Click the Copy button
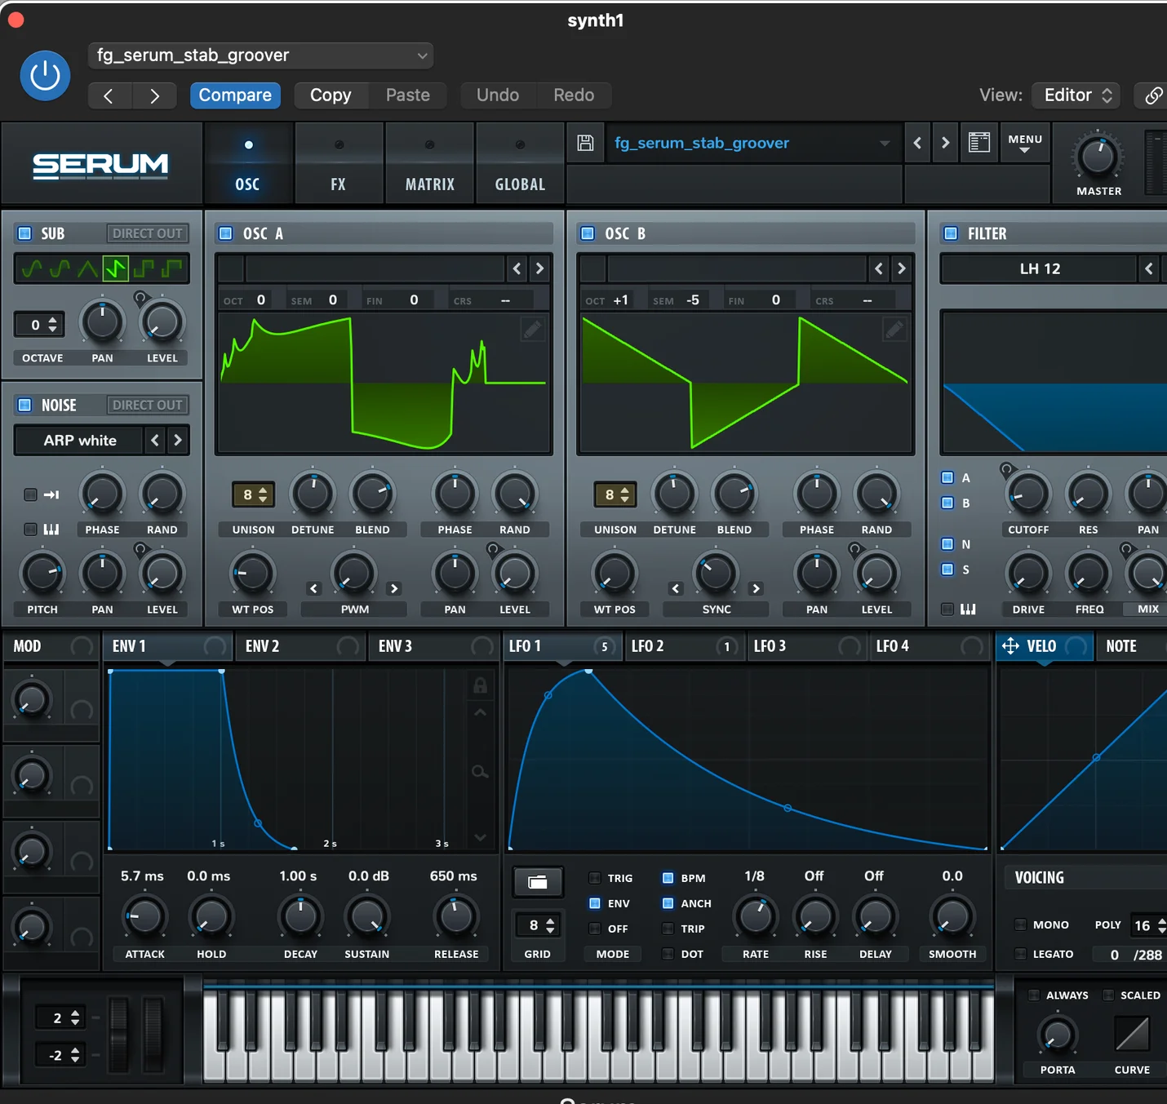 [x=331, y=95]
